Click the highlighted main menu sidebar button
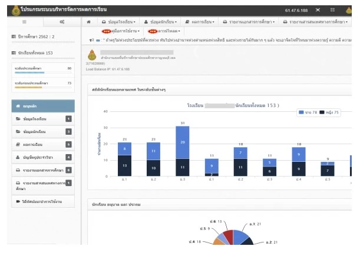The height and width of the screenshot is (256, 360). point(43,106)
